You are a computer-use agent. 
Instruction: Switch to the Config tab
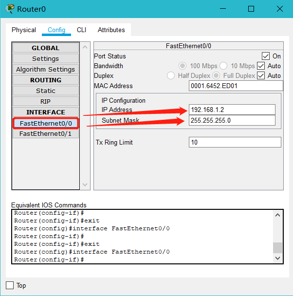(56, 30)
